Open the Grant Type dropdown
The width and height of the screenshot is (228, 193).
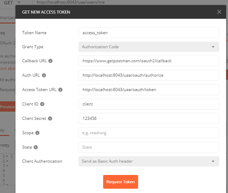point(149,47)
